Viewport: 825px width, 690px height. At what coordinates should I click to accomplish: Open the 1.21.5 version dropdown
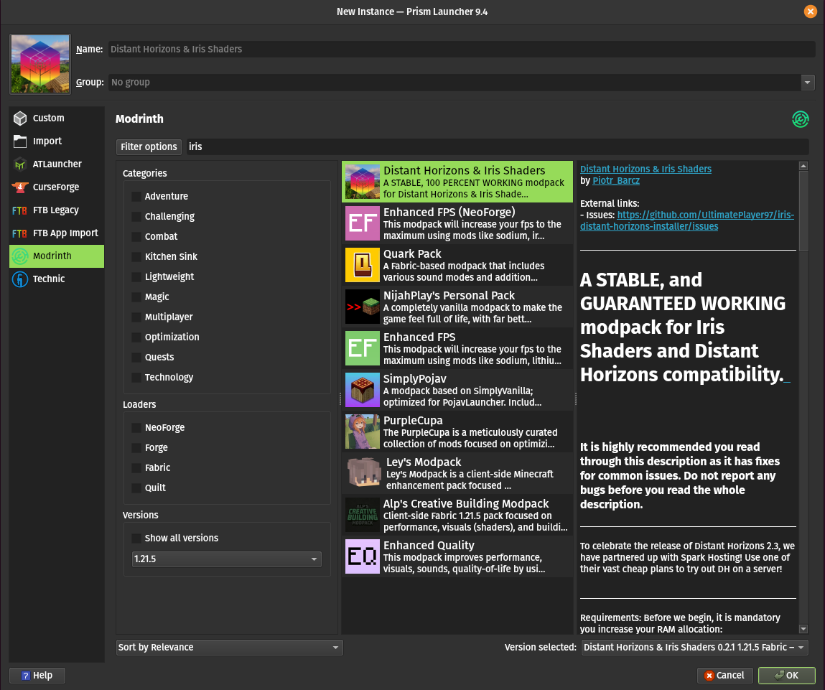227,559
